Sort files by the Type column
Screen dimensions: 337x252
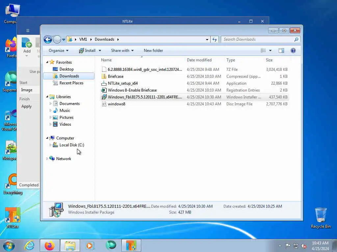pyautogui.click(x=244, y=60)
